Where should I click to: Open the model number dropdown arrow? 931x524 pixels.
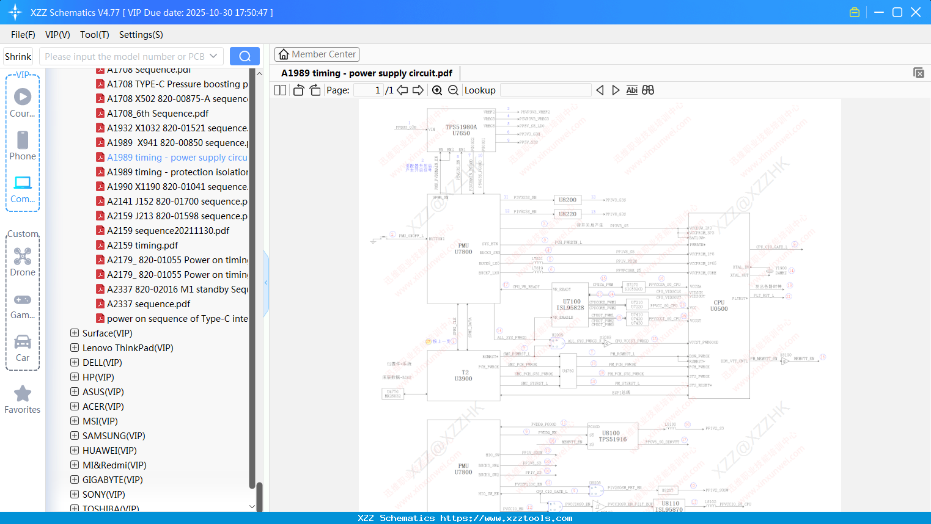click(x=213, y=56)
